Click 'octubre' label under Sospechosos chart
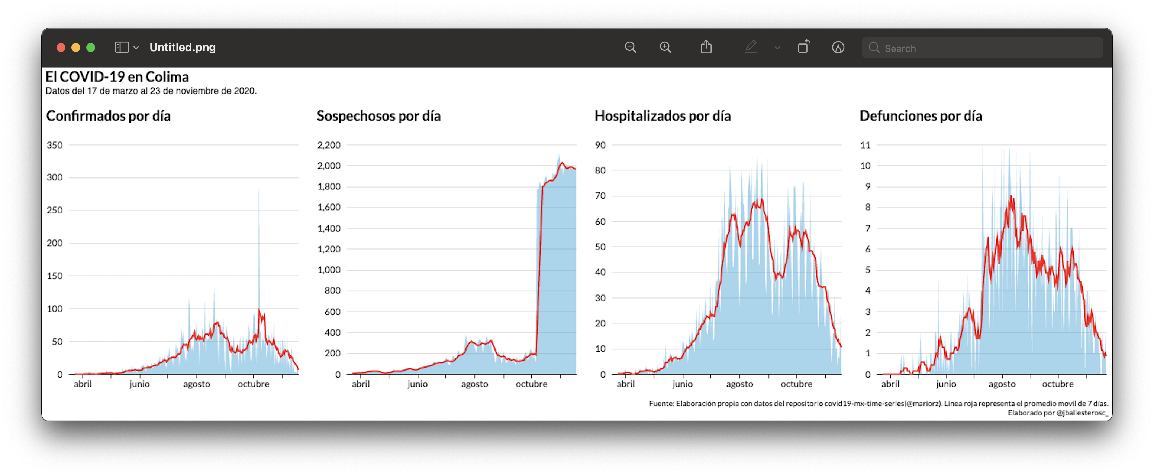 coord(531,384)
